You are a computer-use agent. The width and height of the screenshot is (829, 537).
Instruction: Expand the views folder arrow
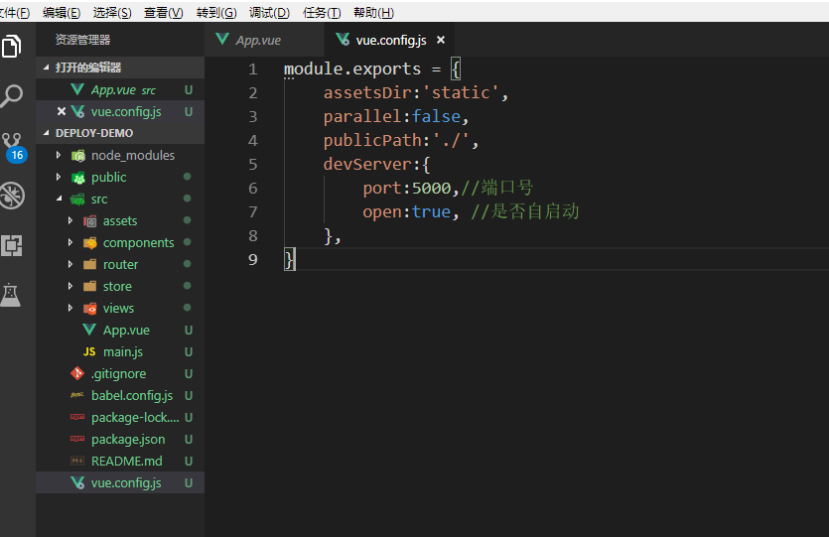(x=70, y=308)
